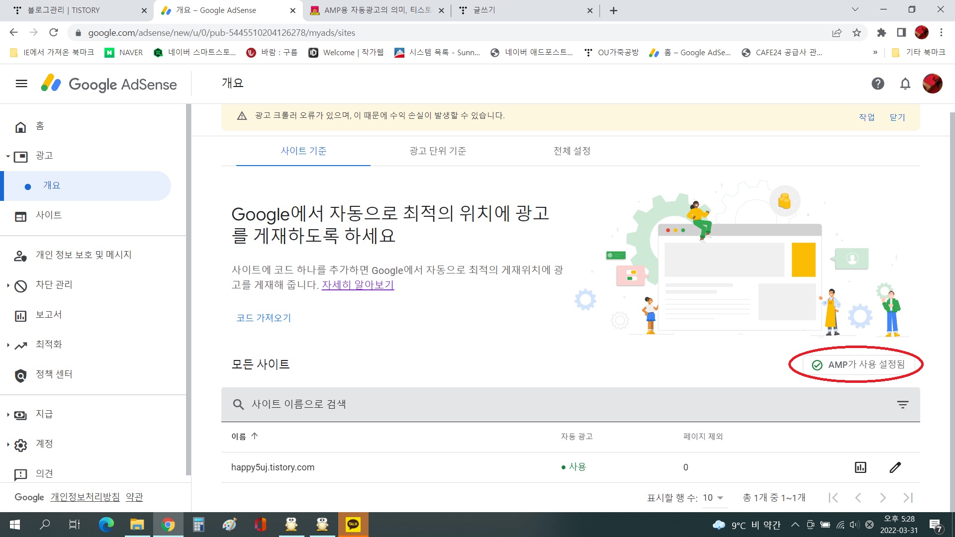Open Windows taskbar search
This screenshot has width=955, height=537.
(45, 525)
